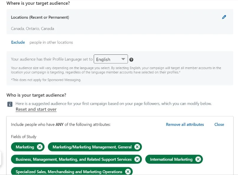
Task: Click Reset and start over link
Action: click(x=36, y=109)
